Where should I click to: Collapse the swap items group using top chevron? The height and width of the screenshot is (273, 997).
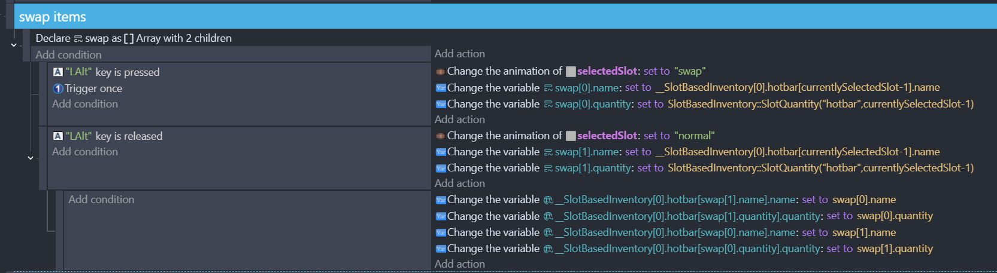click(14, 45)
